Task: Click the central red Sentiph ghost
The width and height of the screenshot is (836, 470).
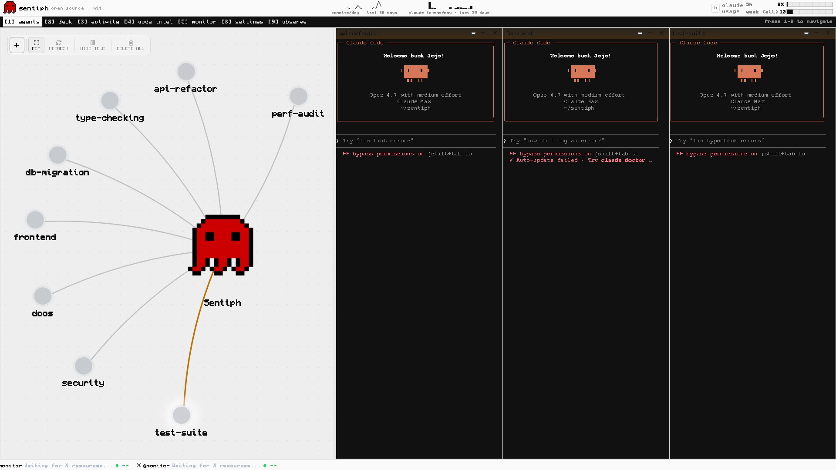Action: (x=221, y=245)
